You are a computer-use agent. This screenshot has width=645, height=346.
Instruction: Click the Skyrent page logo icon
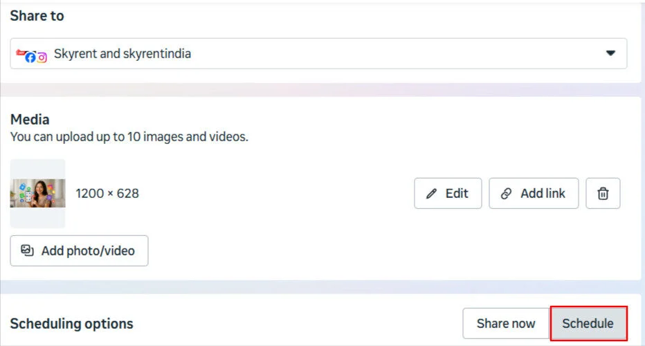click(21, 53)
